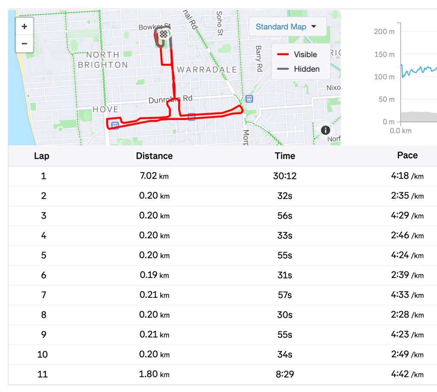The image size is (437, 392).
Task: Click the red Visible legend line
Action: pos(283,55)
